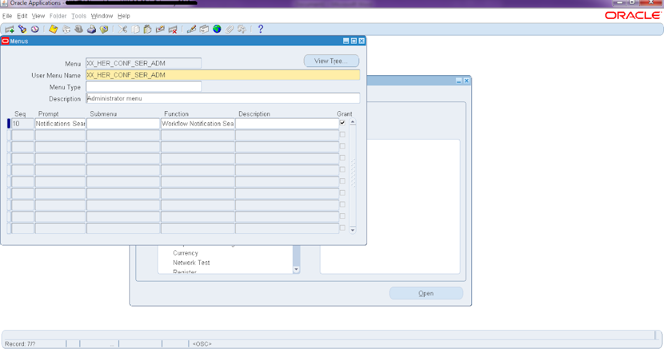664x349 pixels.
Task: Click the red Oracle icon in Menus title bar
Action: 6,41
